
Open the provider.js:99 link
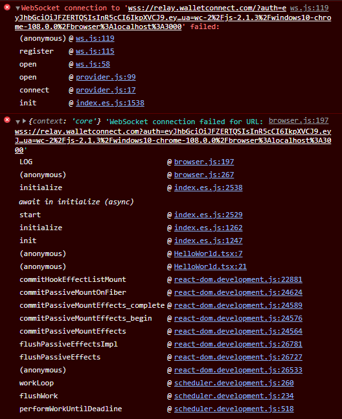point(106,77)
